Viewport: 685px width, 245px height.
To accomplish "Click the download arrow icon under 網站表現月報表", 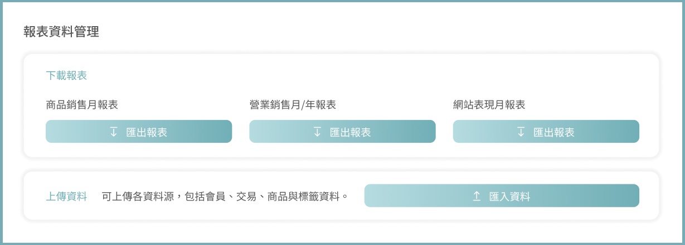I will coord(521,132).
